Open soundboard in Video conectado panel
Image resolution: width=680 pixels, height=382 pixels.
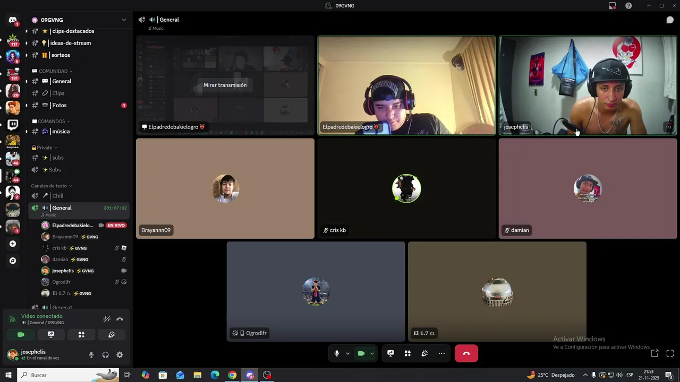point(112,335)
